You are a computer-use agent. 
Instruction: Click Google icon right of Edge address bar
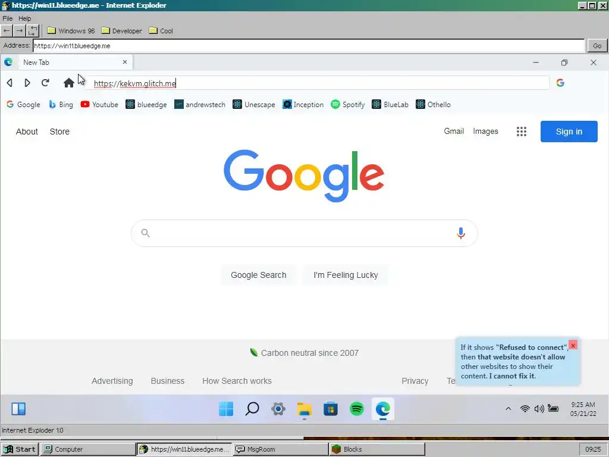(x=560, y=83)
